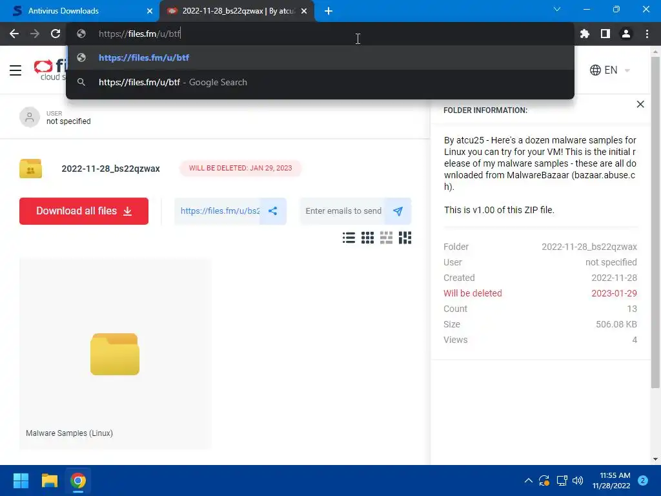Click the Chrome taskbar icon

coord(78,480)
